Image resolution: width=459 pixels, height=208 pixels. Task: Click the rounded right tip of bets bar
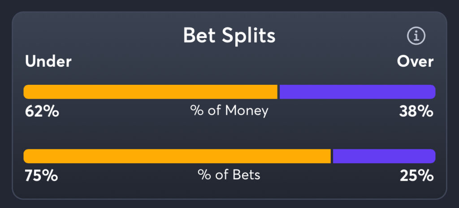(x=433, y=156)
